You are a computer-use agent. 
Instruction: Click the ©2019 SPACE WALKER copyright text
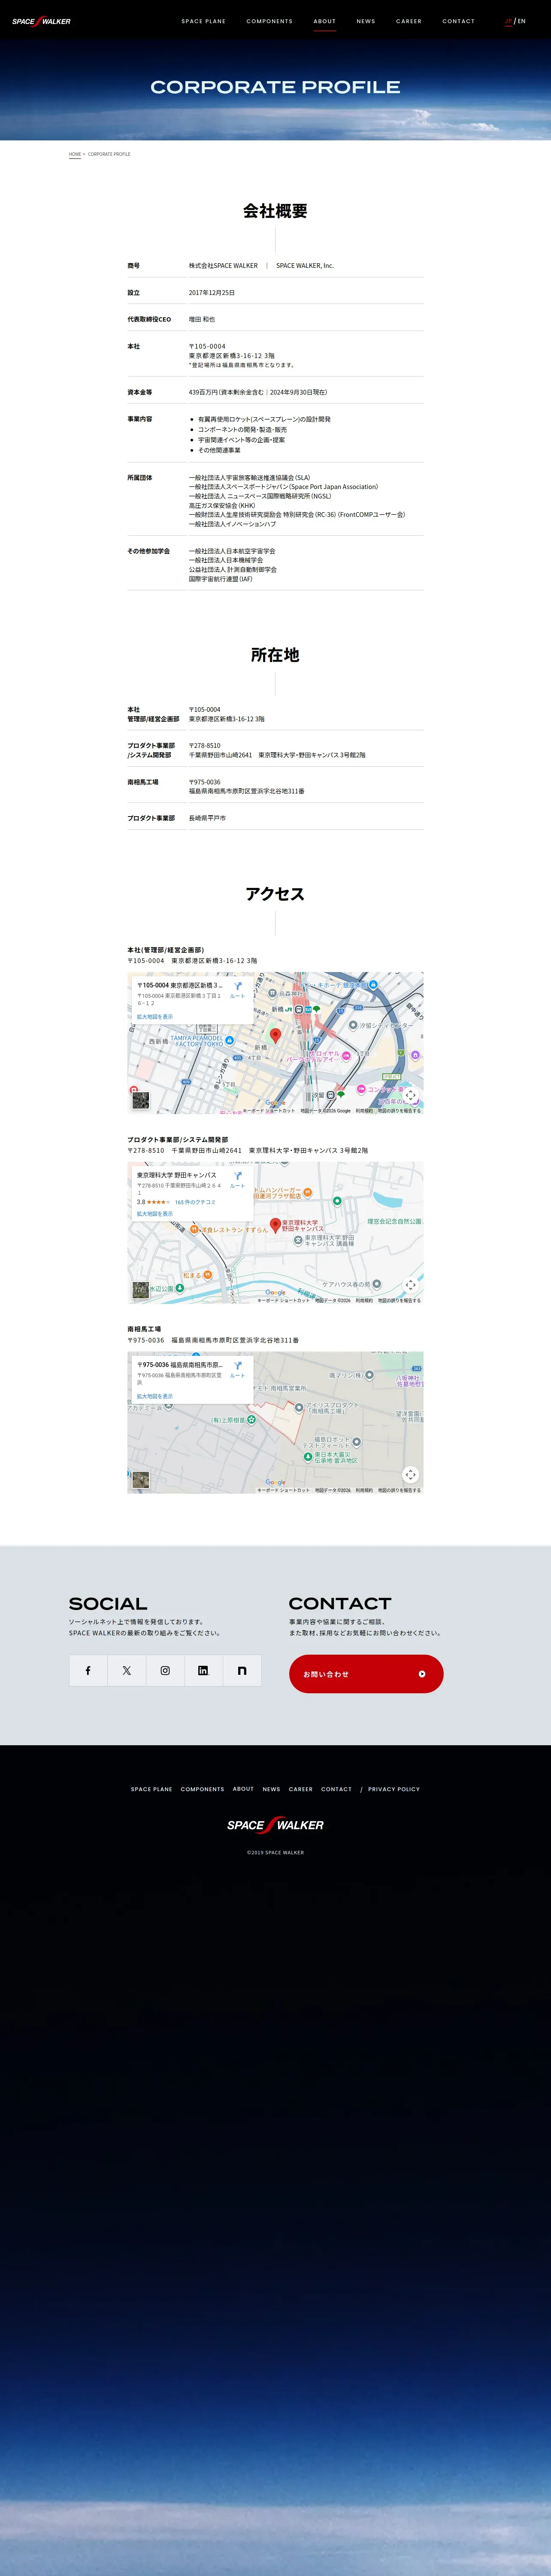tap(275, 1852)
